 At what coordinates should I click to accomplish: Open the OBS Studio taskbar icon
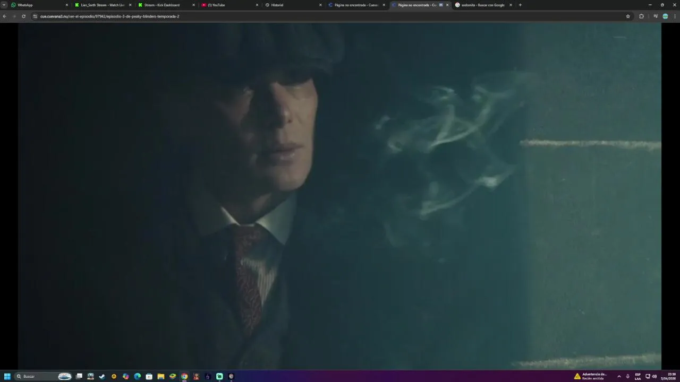click(231, 376)
